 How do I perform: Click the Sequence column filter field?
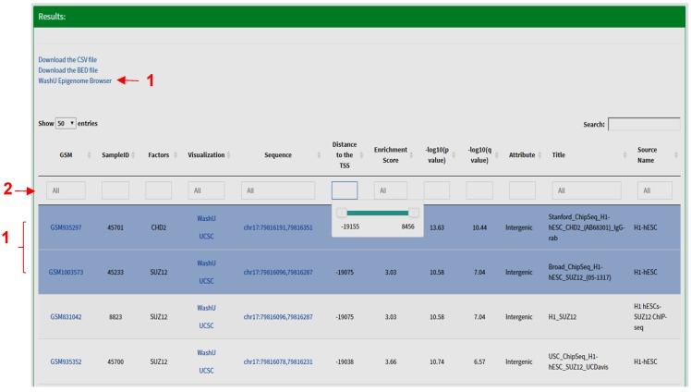tap(278, 190)
